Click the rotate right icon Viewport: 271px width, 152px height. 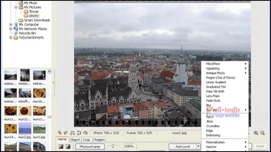pos(66,133)
